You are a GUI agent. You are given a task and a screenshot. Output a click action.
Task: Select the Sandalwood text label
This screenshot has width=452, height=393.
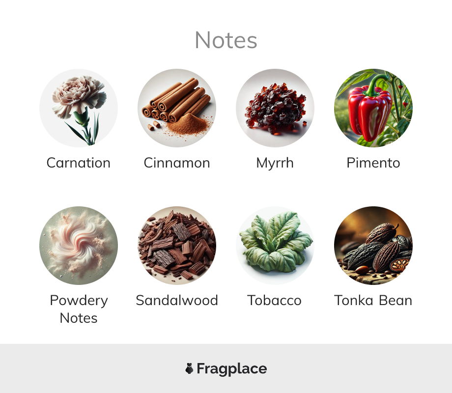click(x=177, y=300)
